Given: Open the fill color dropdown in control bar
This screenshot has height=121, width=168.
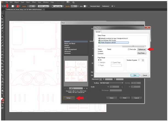Looking at the screenshot, I should tap(15, 6).
